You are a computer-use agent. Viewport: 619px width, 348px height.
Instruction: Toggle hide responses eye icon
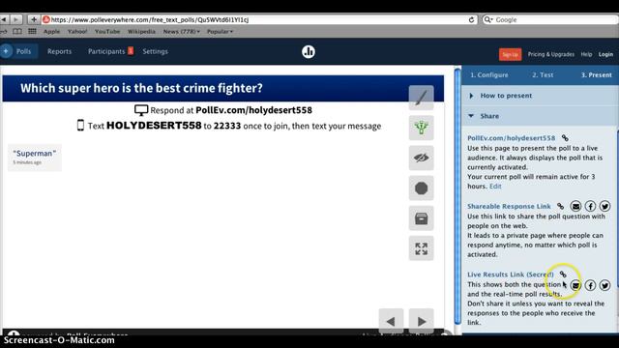[x=422, y=158]
